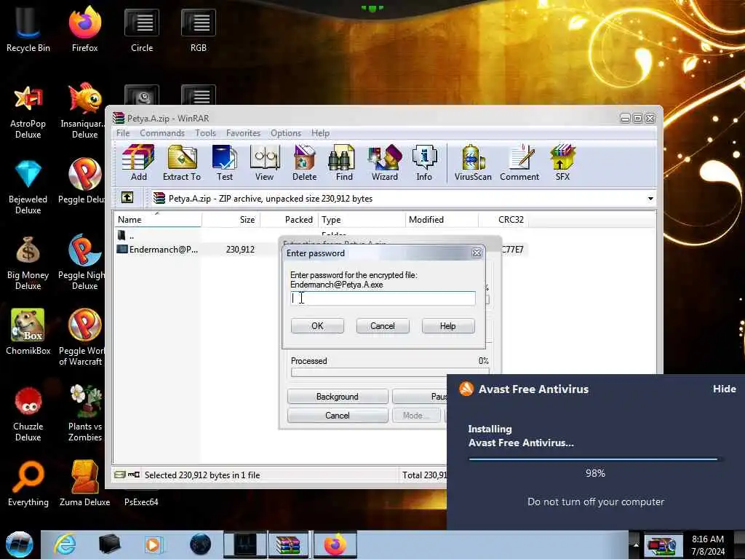This screenshot has width=745, height=559.
Task: Select the Plants vs Zombies desktop icon
Action: tap(84, 414)
